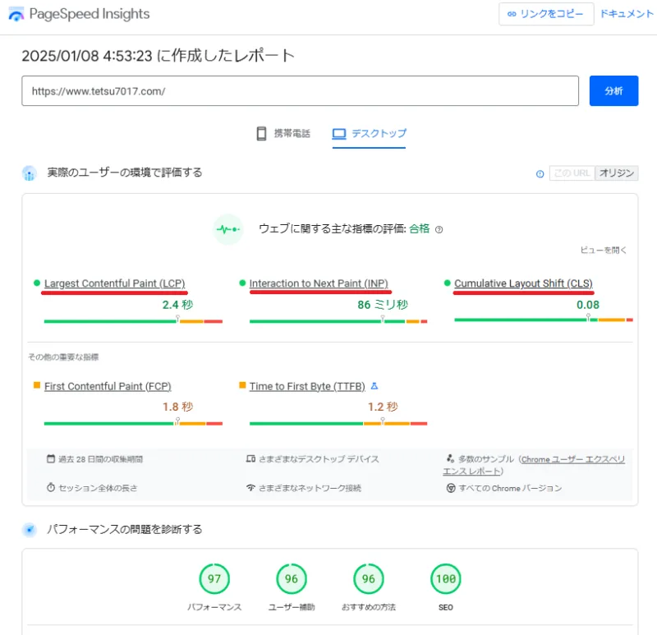Select the このURL toggle option
The width and height of the screenshot is (657, 635).
(572, 173)
